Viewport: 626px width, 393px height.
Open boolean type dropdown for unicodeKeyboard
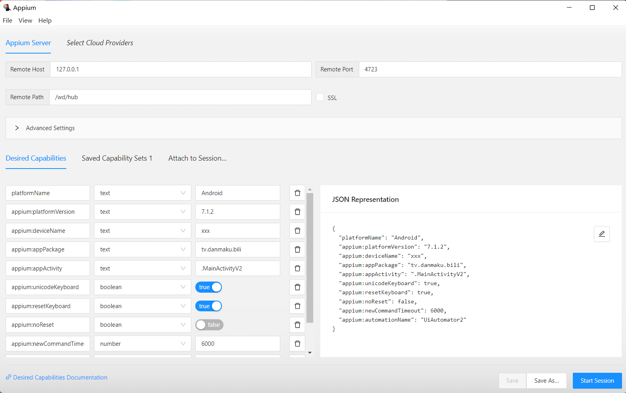[x=143, y=287]
